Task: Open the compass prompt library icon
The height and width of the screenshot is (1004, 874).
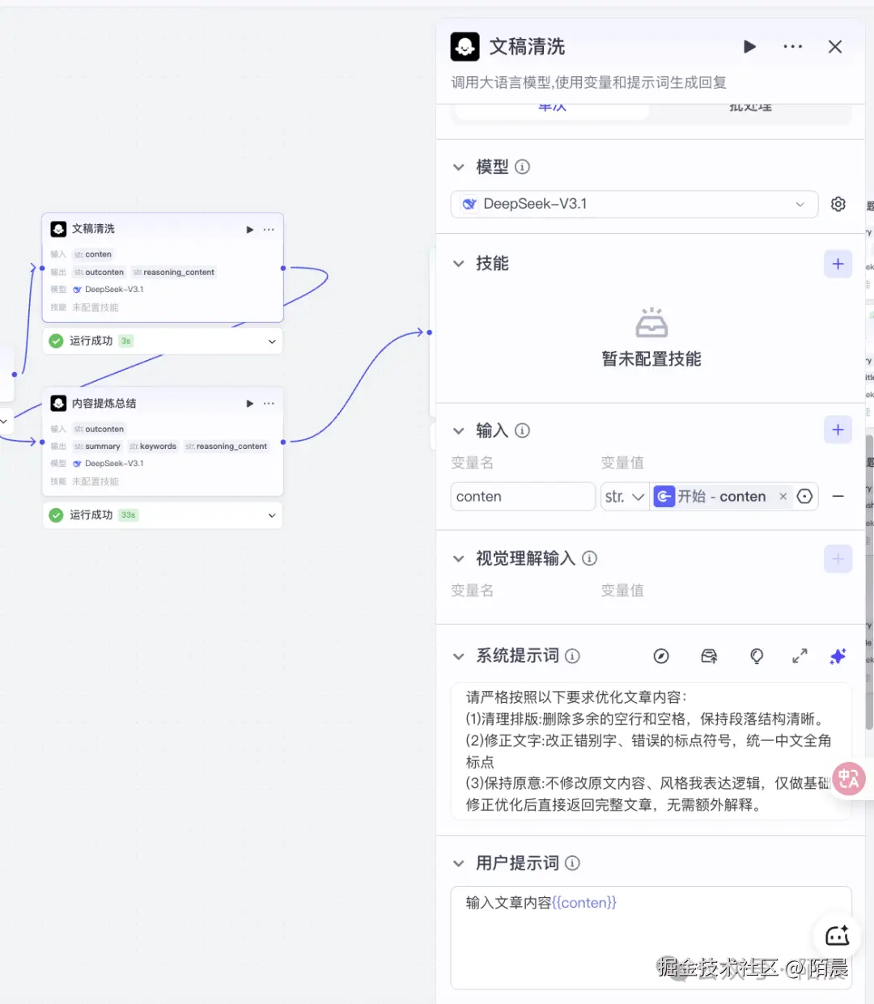Action: coord(662,656)
